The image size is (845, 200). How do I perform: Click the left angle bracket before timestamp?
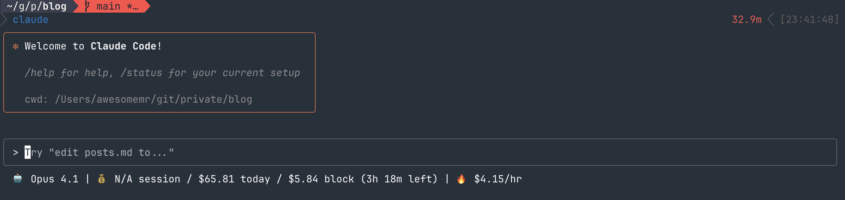coord(771,20)
